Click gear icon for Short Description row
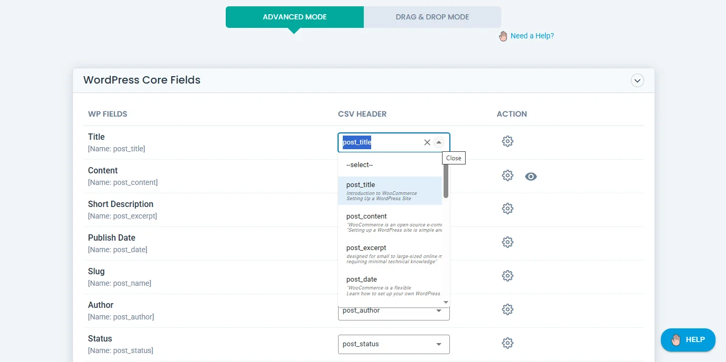726x362 pixels. point(507,209)
